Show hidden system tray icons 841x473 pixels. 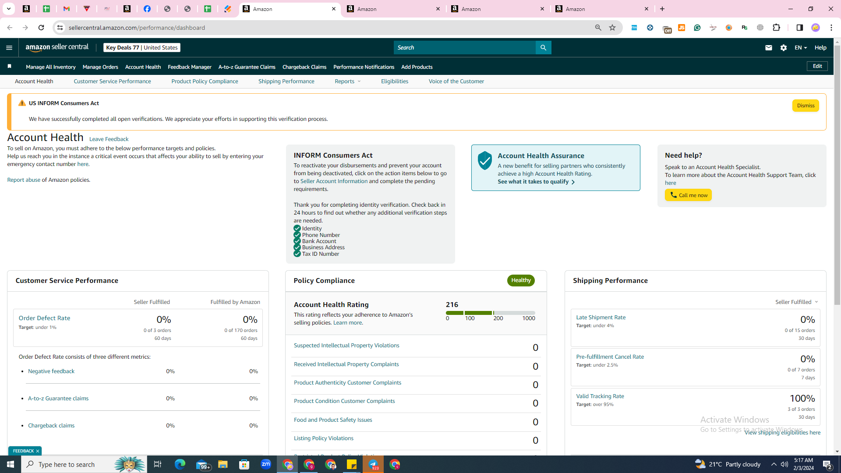point(774,464)
